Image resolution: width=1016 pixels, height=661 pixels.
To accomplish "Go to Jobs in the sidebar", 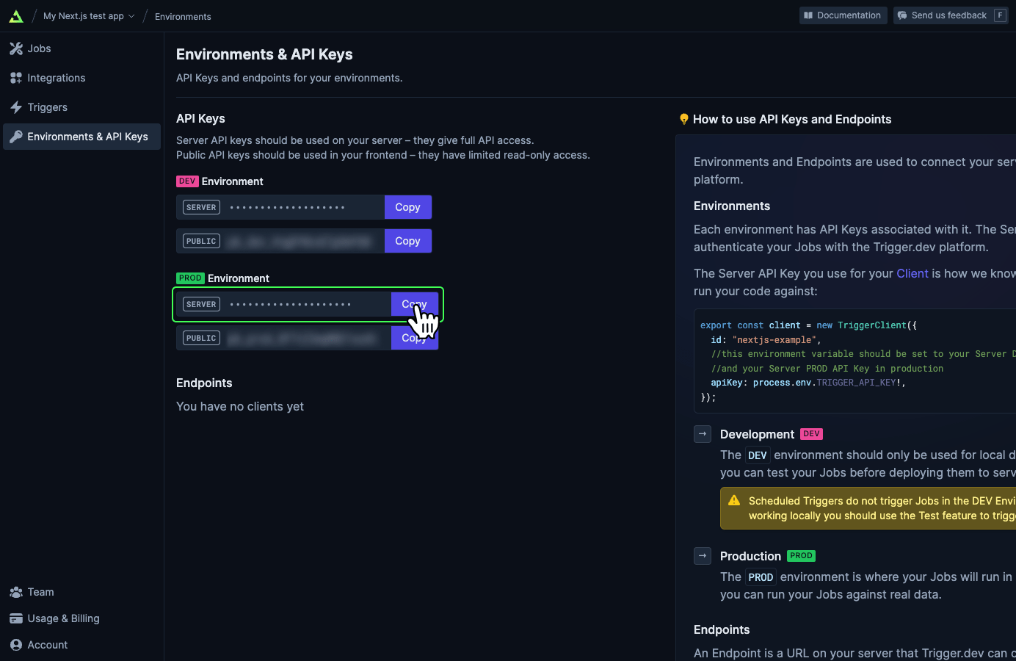I will tap(81, 48).
